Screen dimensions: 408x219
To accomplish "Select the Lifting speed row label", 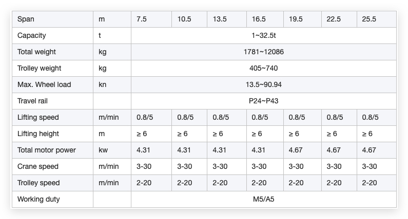I will (38, 117).
